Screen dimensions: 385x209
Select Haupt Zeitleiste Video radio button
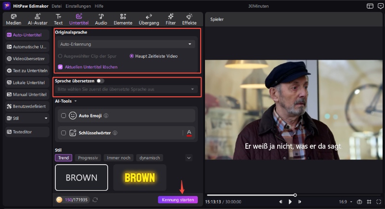pos(132,56)
